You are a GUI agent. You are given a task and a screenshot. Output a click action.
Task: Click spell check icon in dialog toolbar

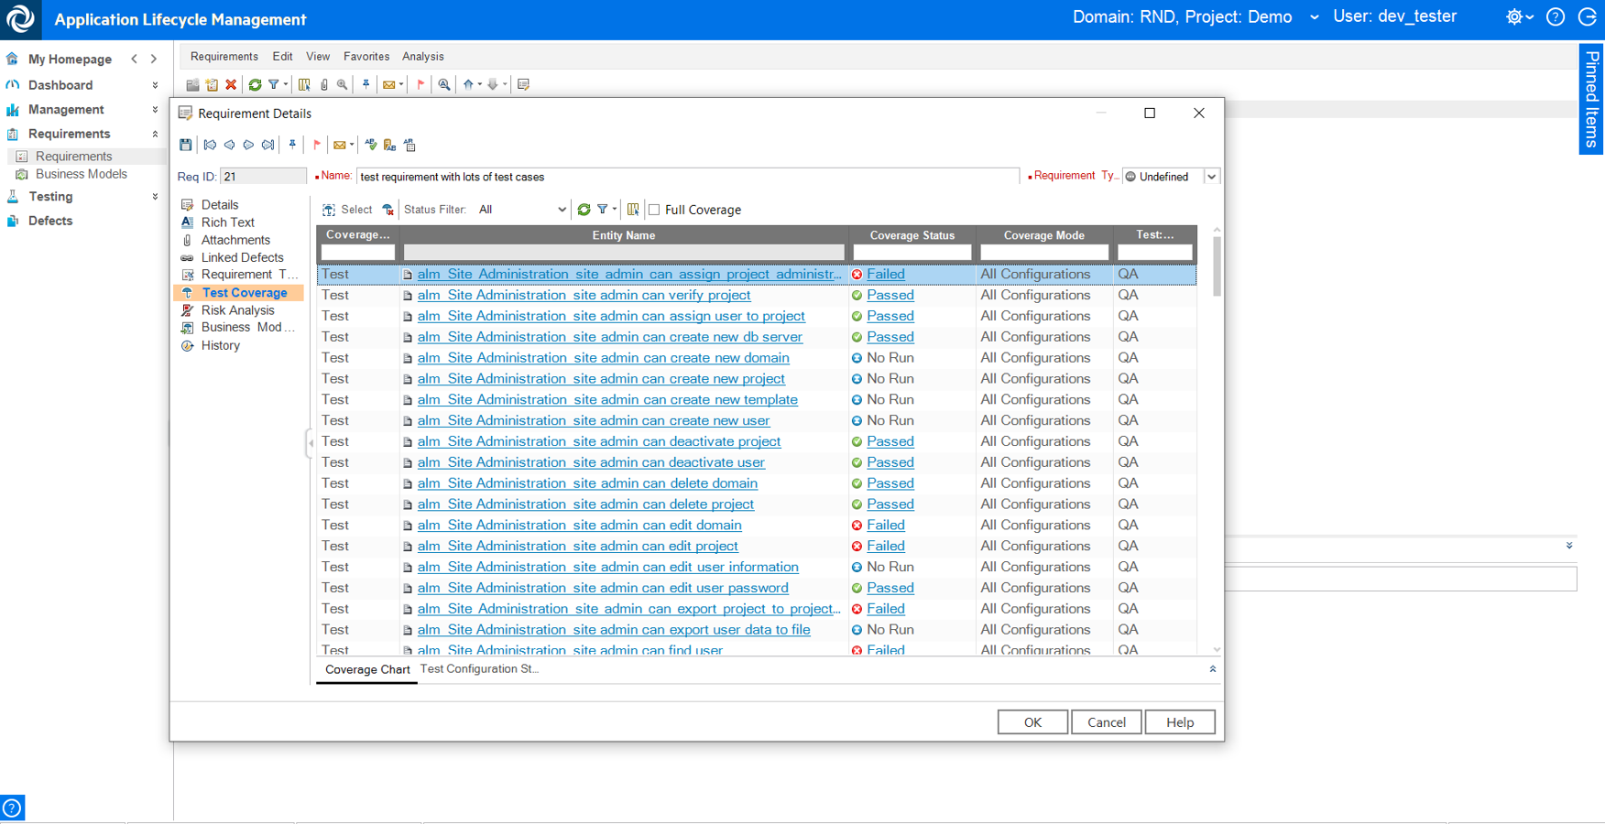point(371,145)
